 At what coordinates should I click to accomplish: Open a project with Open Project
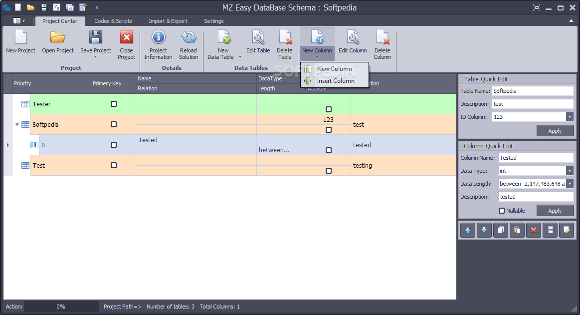[58, 42]
